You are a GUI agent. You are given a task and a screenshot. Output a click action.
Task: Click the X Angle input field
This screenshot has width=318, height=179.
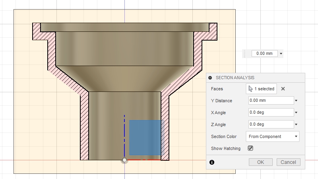click(x=271, y=113)
